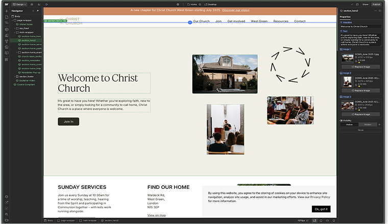Collapse the main-wrapper tree node
The width and height of the screenshot is (388, 224).
(15, 32)
